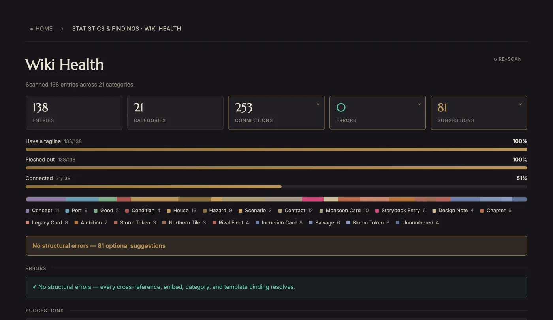Viewport: 553px width, 320px height.
Task: Select the Unnumbered legend entry
Action: coord(418,223)
